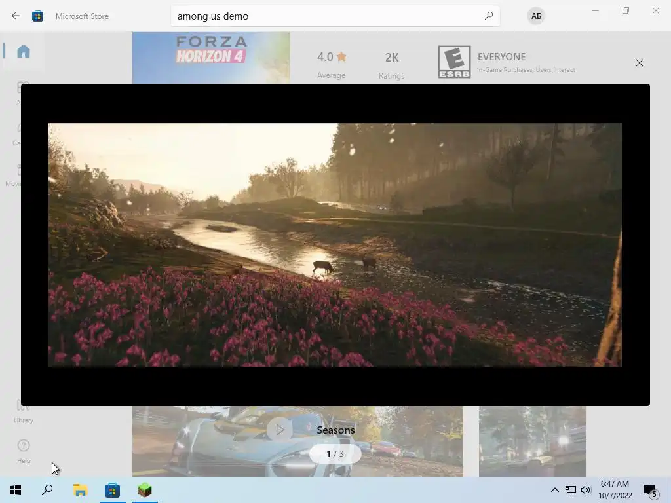Image resolution: width=671 pixels, height=503 pixels.
Task: Open the notification center icon
Action: [x=650, y=490]
